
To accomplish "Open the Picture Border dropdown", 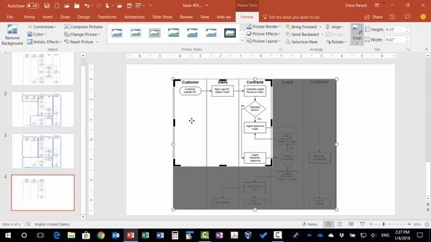I will coord(263,27).
